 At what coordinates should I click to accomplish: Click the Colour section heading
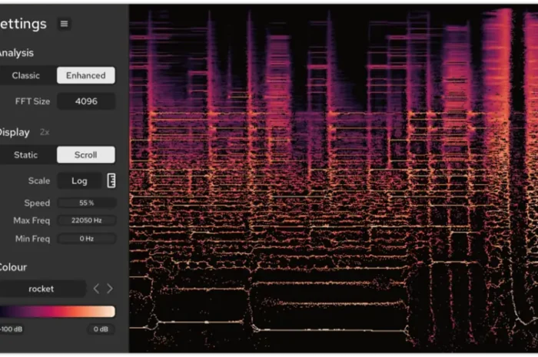pos(13,267)
